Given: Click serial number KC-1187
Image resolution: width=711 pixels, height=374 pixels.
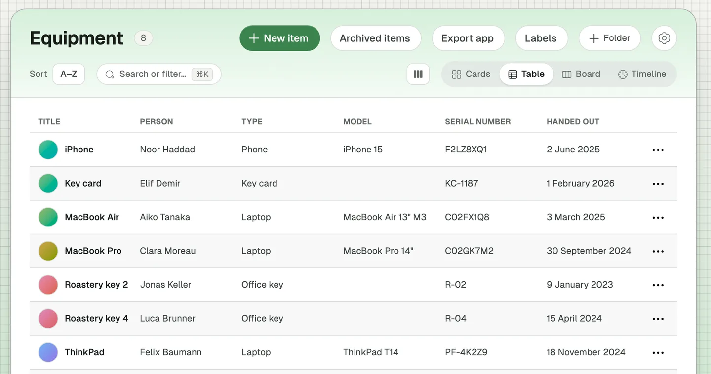Looking at the screenshot, I should click(462, 183).
